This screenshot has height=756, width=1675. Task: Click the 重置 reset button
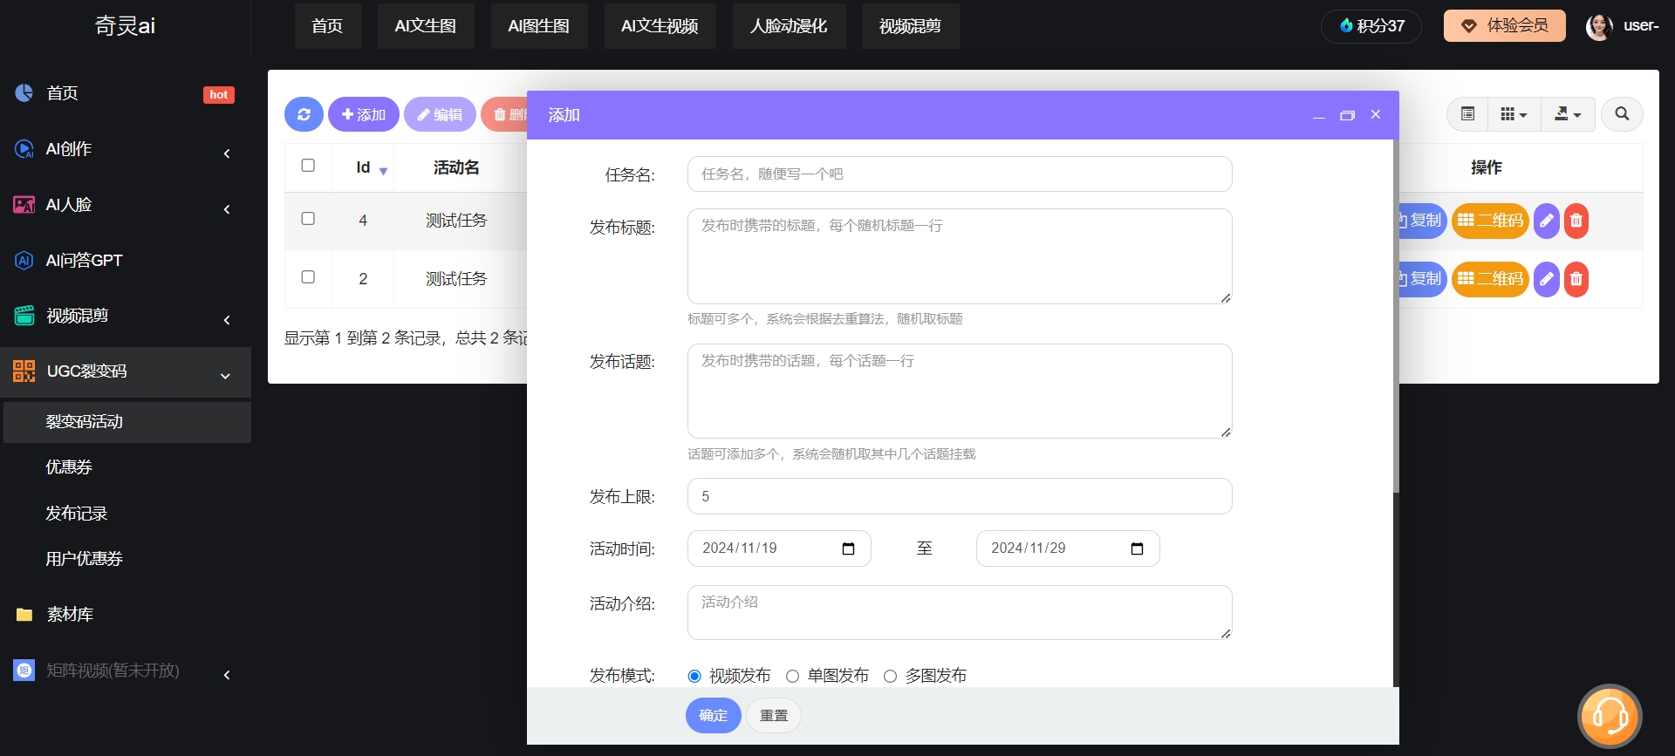[773, 715]
